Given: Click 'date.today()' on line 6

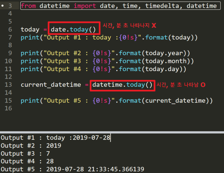Looking at the screenshot, I should tap(74, 30).
